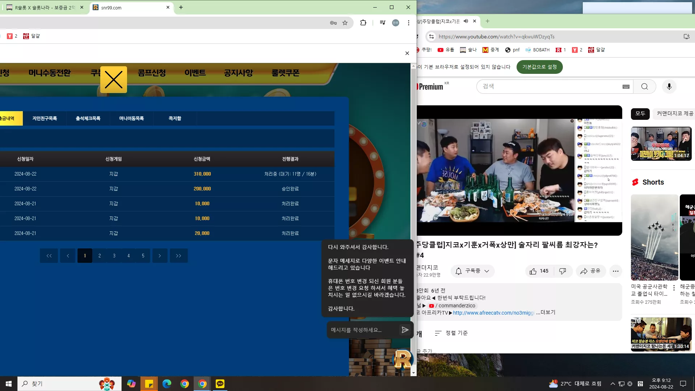
Task: Bookmark this page with the star icon
Action: click(x=345, y=23)
